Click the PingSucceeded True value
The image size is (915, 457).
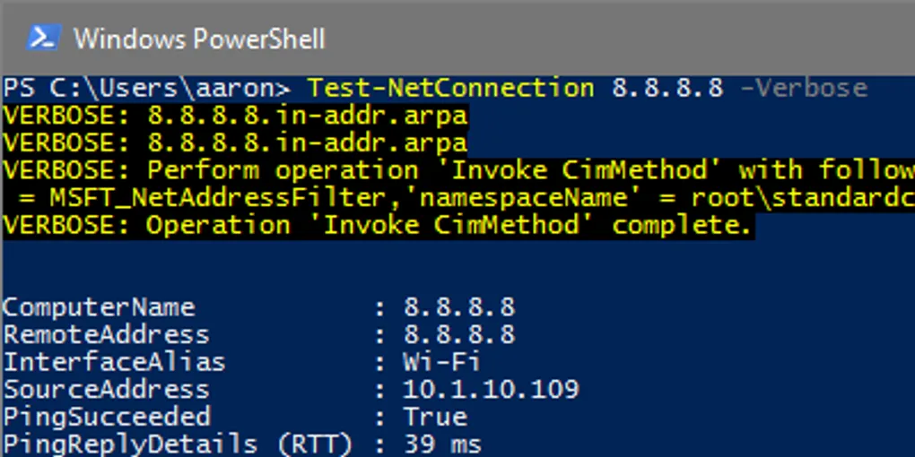434,417
